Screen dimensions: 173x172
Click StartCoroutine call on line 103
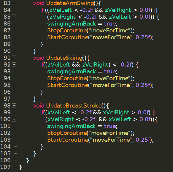(68, 140)
